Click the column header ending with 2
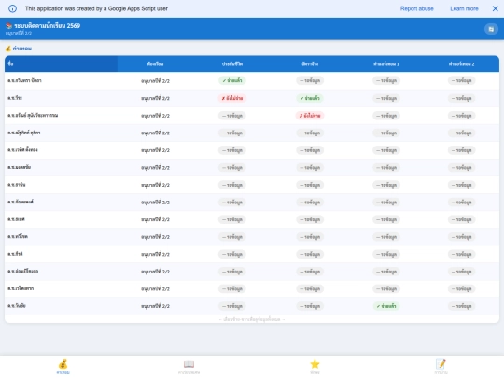The width and height of the screenshot is (504, 378). (462, 64)
